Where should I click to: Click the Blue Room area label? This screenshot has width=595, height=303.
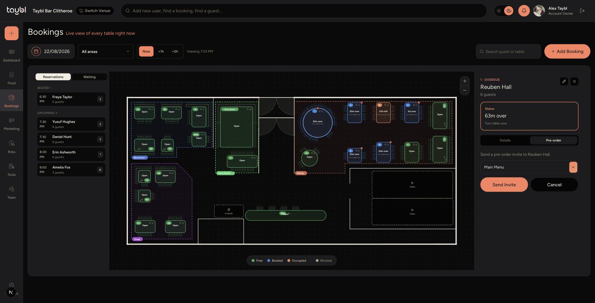click(x=140, y=158)
